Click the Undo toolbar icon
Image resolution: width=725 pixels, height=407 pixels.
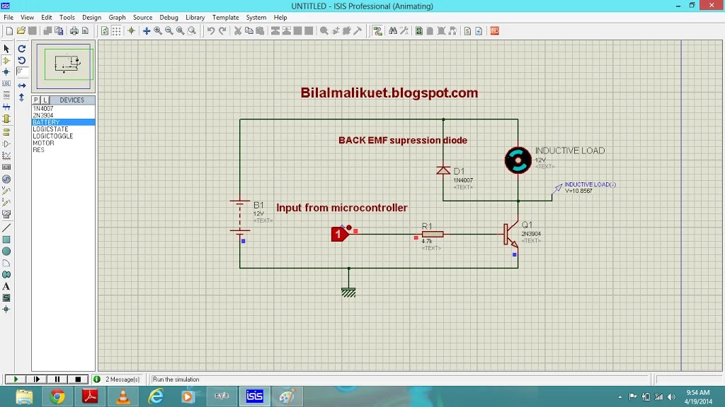tap(210, 30)
